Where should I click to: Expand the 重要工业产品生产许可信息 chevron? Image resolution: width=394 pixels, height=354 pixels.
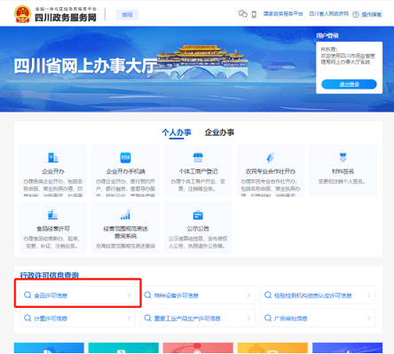click(x=248, y=319)
